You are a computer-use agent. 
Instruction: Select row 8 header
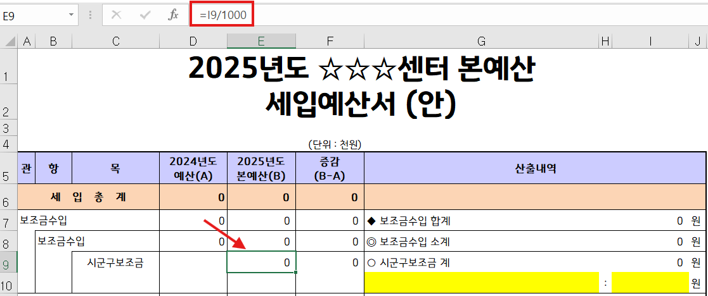click(x=9, y=242)
